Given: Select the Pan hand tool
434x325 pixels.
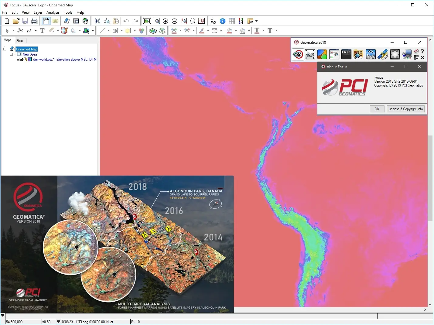Looking at the screenshot, I should click(193, 21).
